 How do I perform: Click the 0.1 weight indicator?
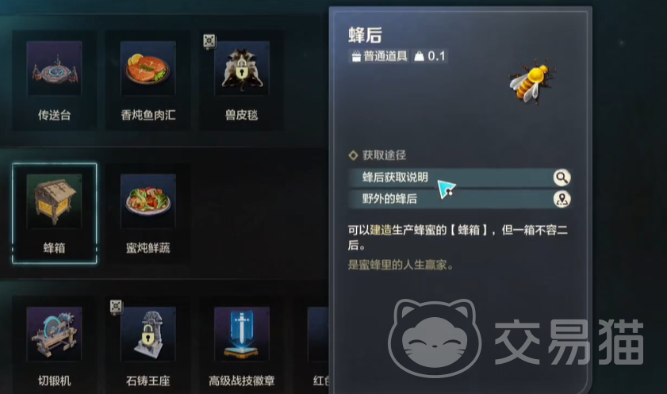430,56
